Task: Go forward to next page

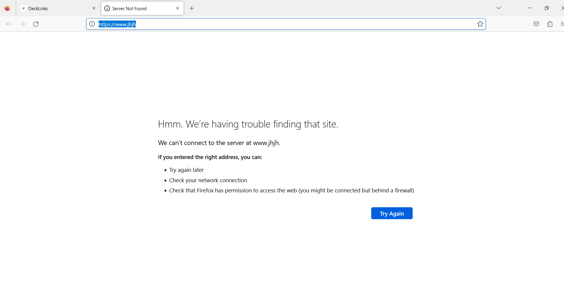Action: tap(22, 24)
